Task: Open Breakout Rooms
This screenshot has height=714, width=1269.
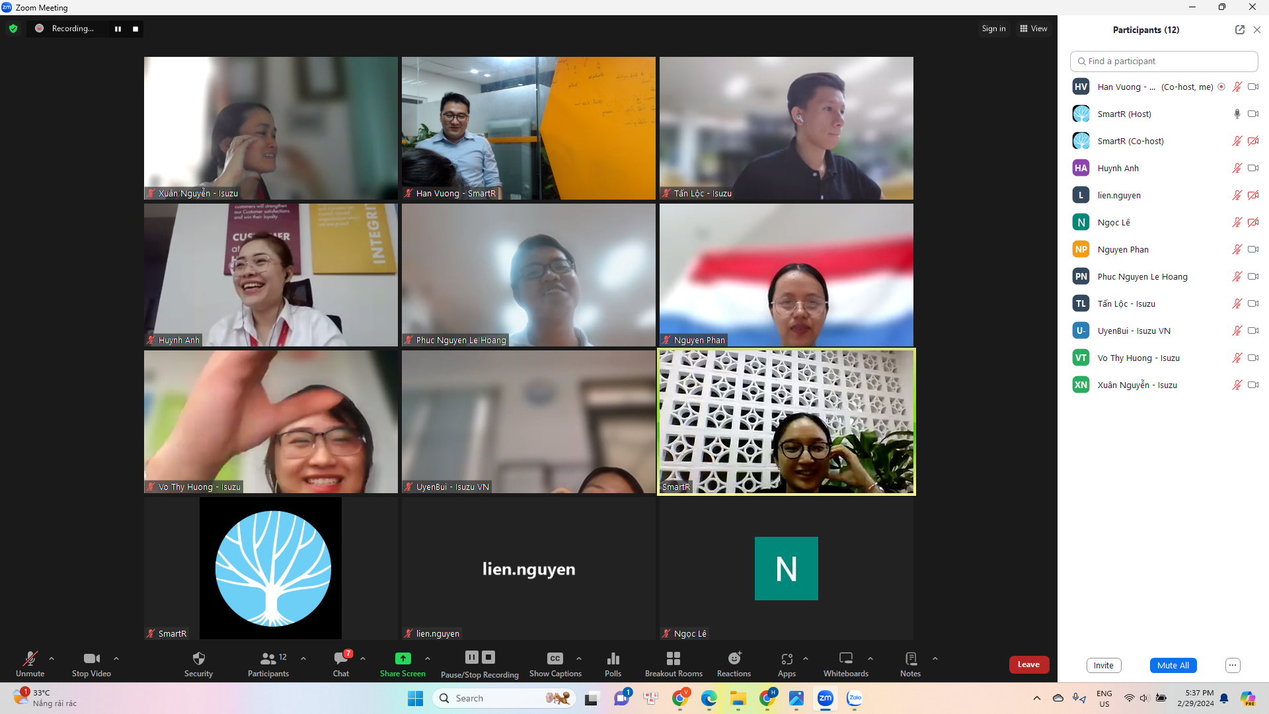Action: pos(673,658)
